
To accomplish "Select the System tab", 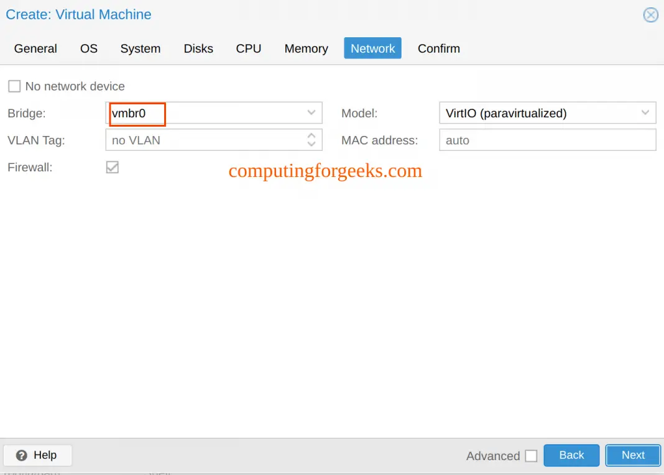I will coord(140,48).
